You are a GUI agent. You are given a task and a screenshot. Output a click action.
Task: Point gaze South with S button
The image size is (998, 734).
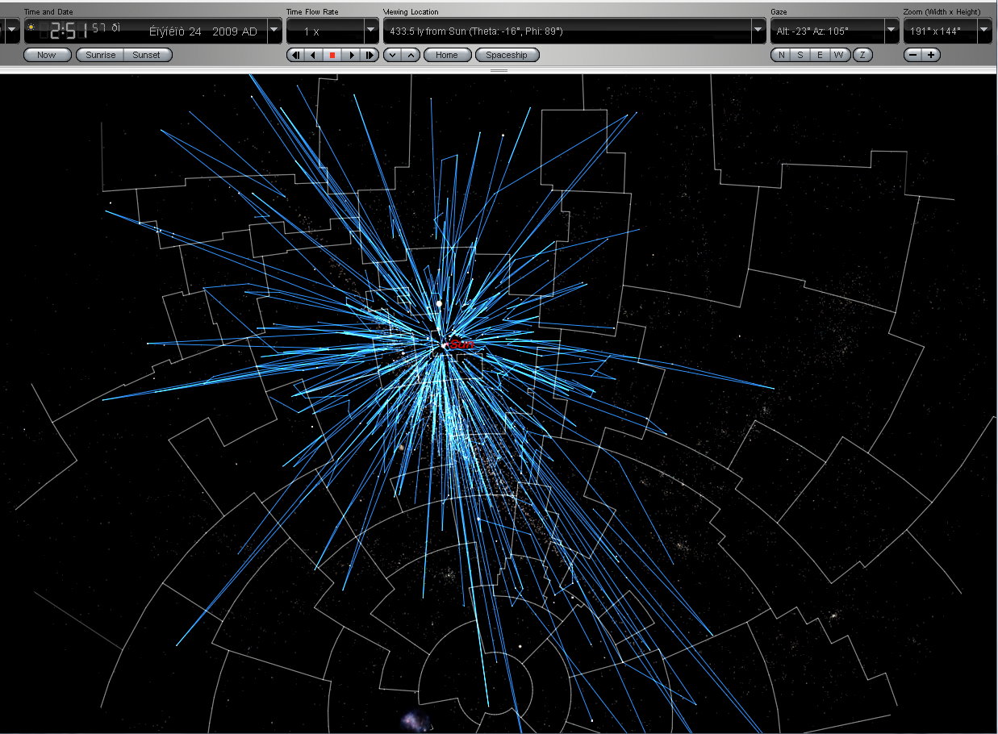(800, 55)
